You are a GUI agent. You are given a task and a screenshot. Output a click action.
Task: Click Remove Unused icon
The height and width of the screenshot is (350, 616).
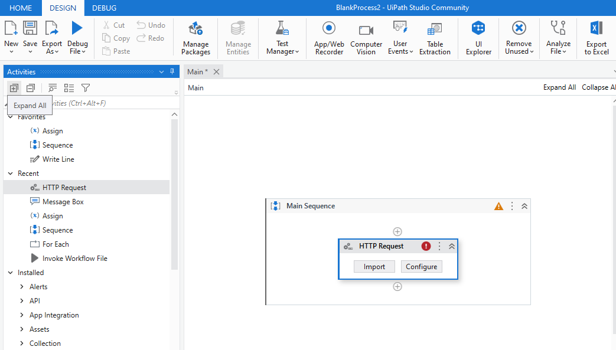click(519, 28)
